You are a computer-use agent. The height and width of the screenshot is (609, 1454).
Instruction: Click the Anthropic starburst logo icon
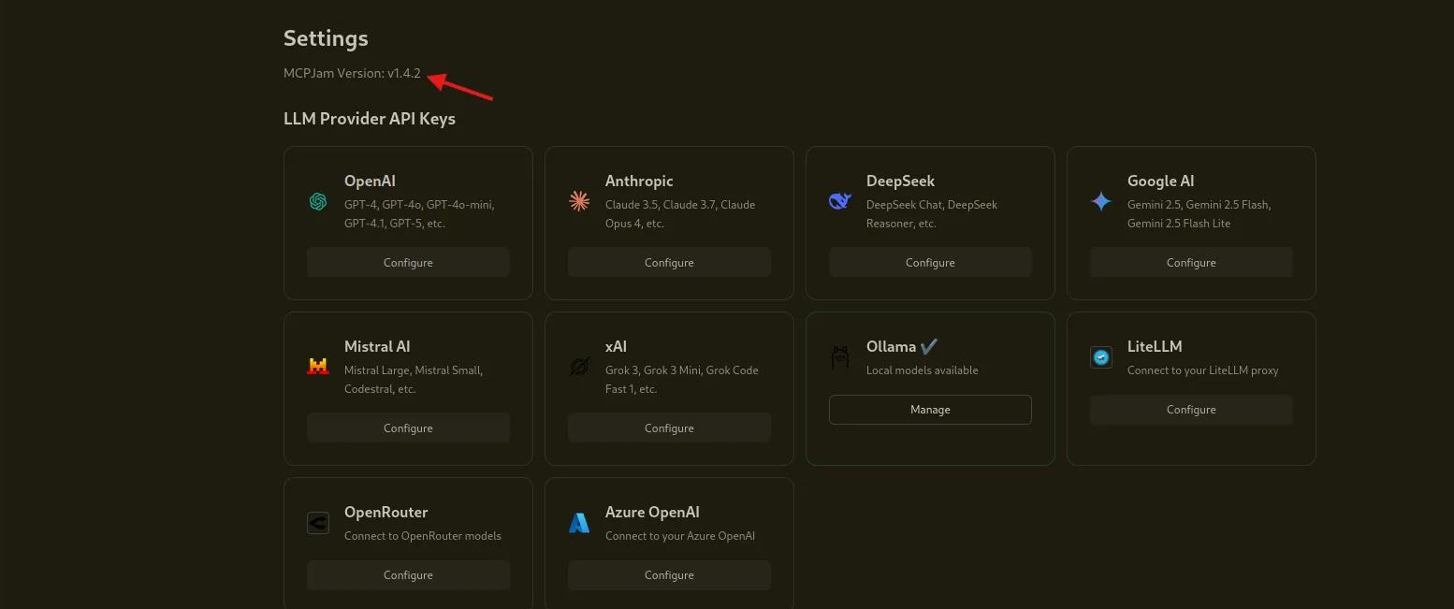coord(579,201)
